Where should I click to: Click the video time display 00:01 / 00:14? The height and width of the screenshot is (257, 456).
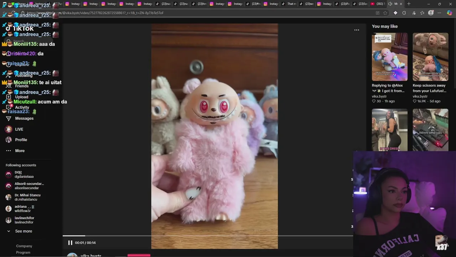tap(85, 243)
